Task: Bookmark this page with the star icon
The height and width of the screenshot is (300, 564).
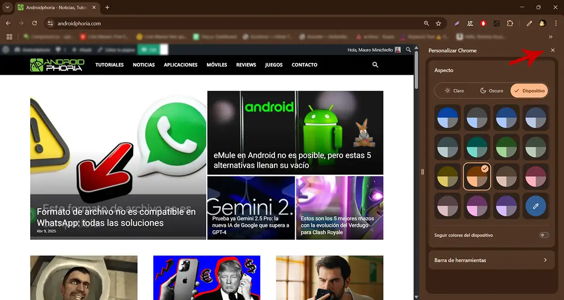Action: click(439, 23)
